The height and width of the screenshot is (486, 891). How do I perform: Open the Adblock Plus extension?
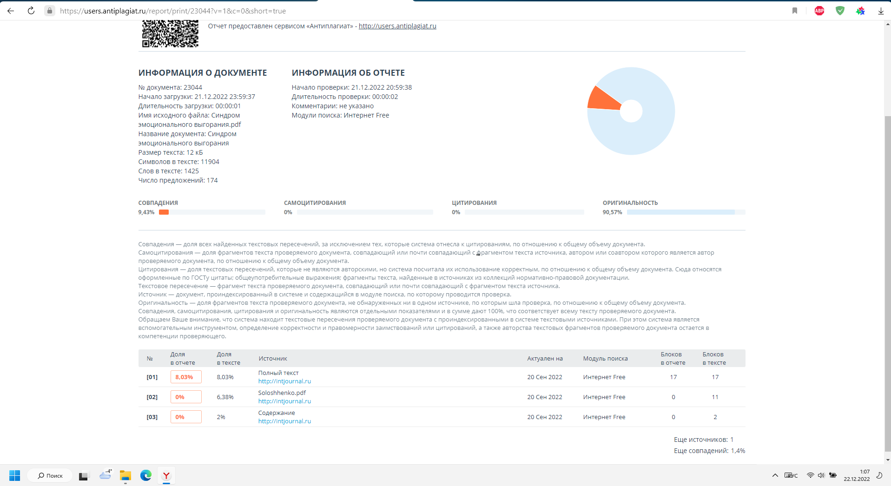[x=819, y=11]
